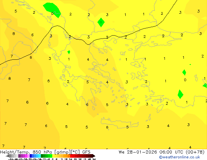Screen dimensions: 207x160
Task: Pick the purple segment of the temperature scale
Action: (x=19, y=156)
